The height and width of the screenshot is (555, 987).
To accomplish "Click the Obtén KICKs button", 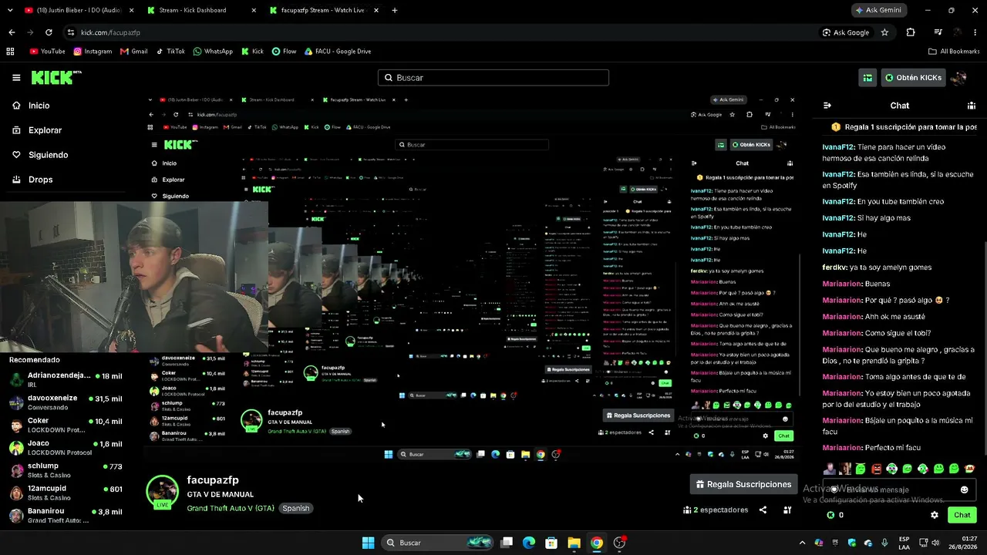I will pyautogui.click(x=913, y=78).
